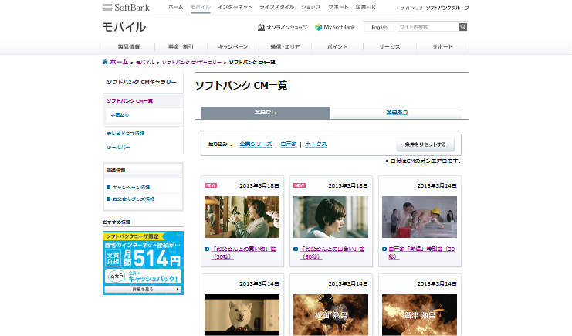Open the オンラインショップ link

coord(286,27)
